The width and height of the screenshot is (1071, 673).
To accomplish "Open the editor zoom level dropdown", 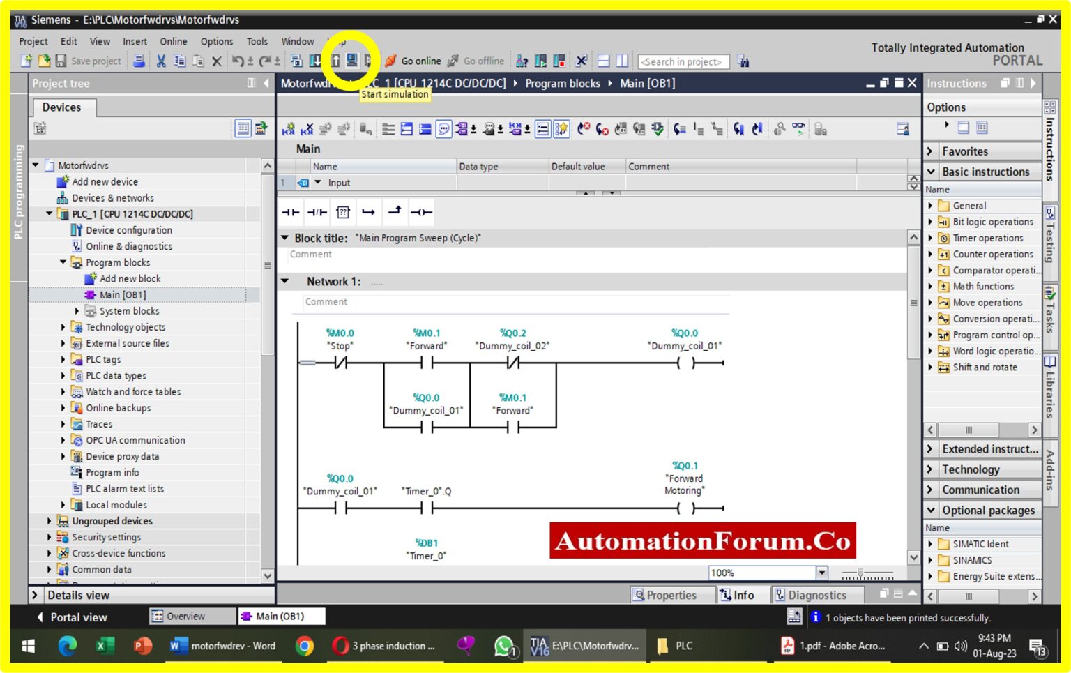I will (821, 573).
